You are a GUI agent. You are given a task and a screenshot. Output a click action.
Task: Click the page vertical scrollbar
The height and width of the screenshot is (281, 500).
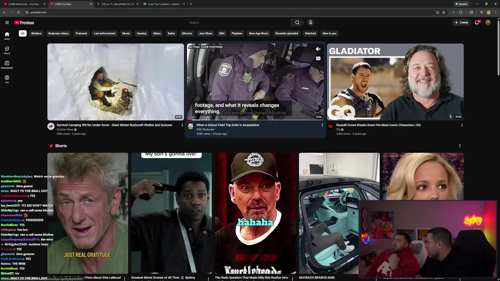tap(498, 47)
